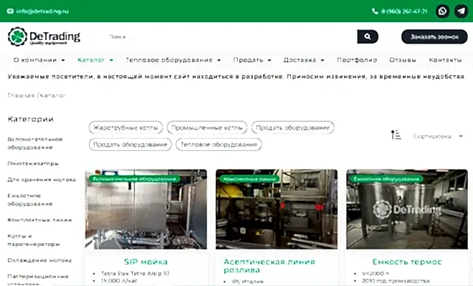Open the Пастеризационные category link
Image resolution: width=473 pixels, height=286 pixels.
[x=38, y=278]
